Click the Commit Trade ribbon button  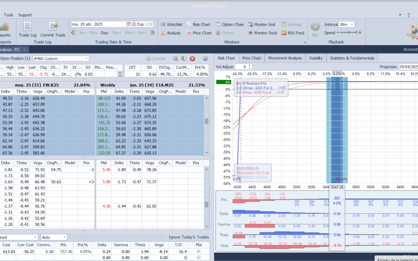(x=53, y=29)
